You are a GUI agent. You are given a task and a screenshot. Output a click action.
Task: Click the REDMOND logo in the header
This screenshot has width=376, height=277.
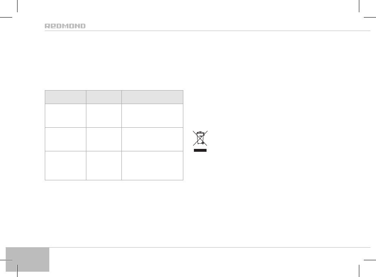tap(65, 26)
